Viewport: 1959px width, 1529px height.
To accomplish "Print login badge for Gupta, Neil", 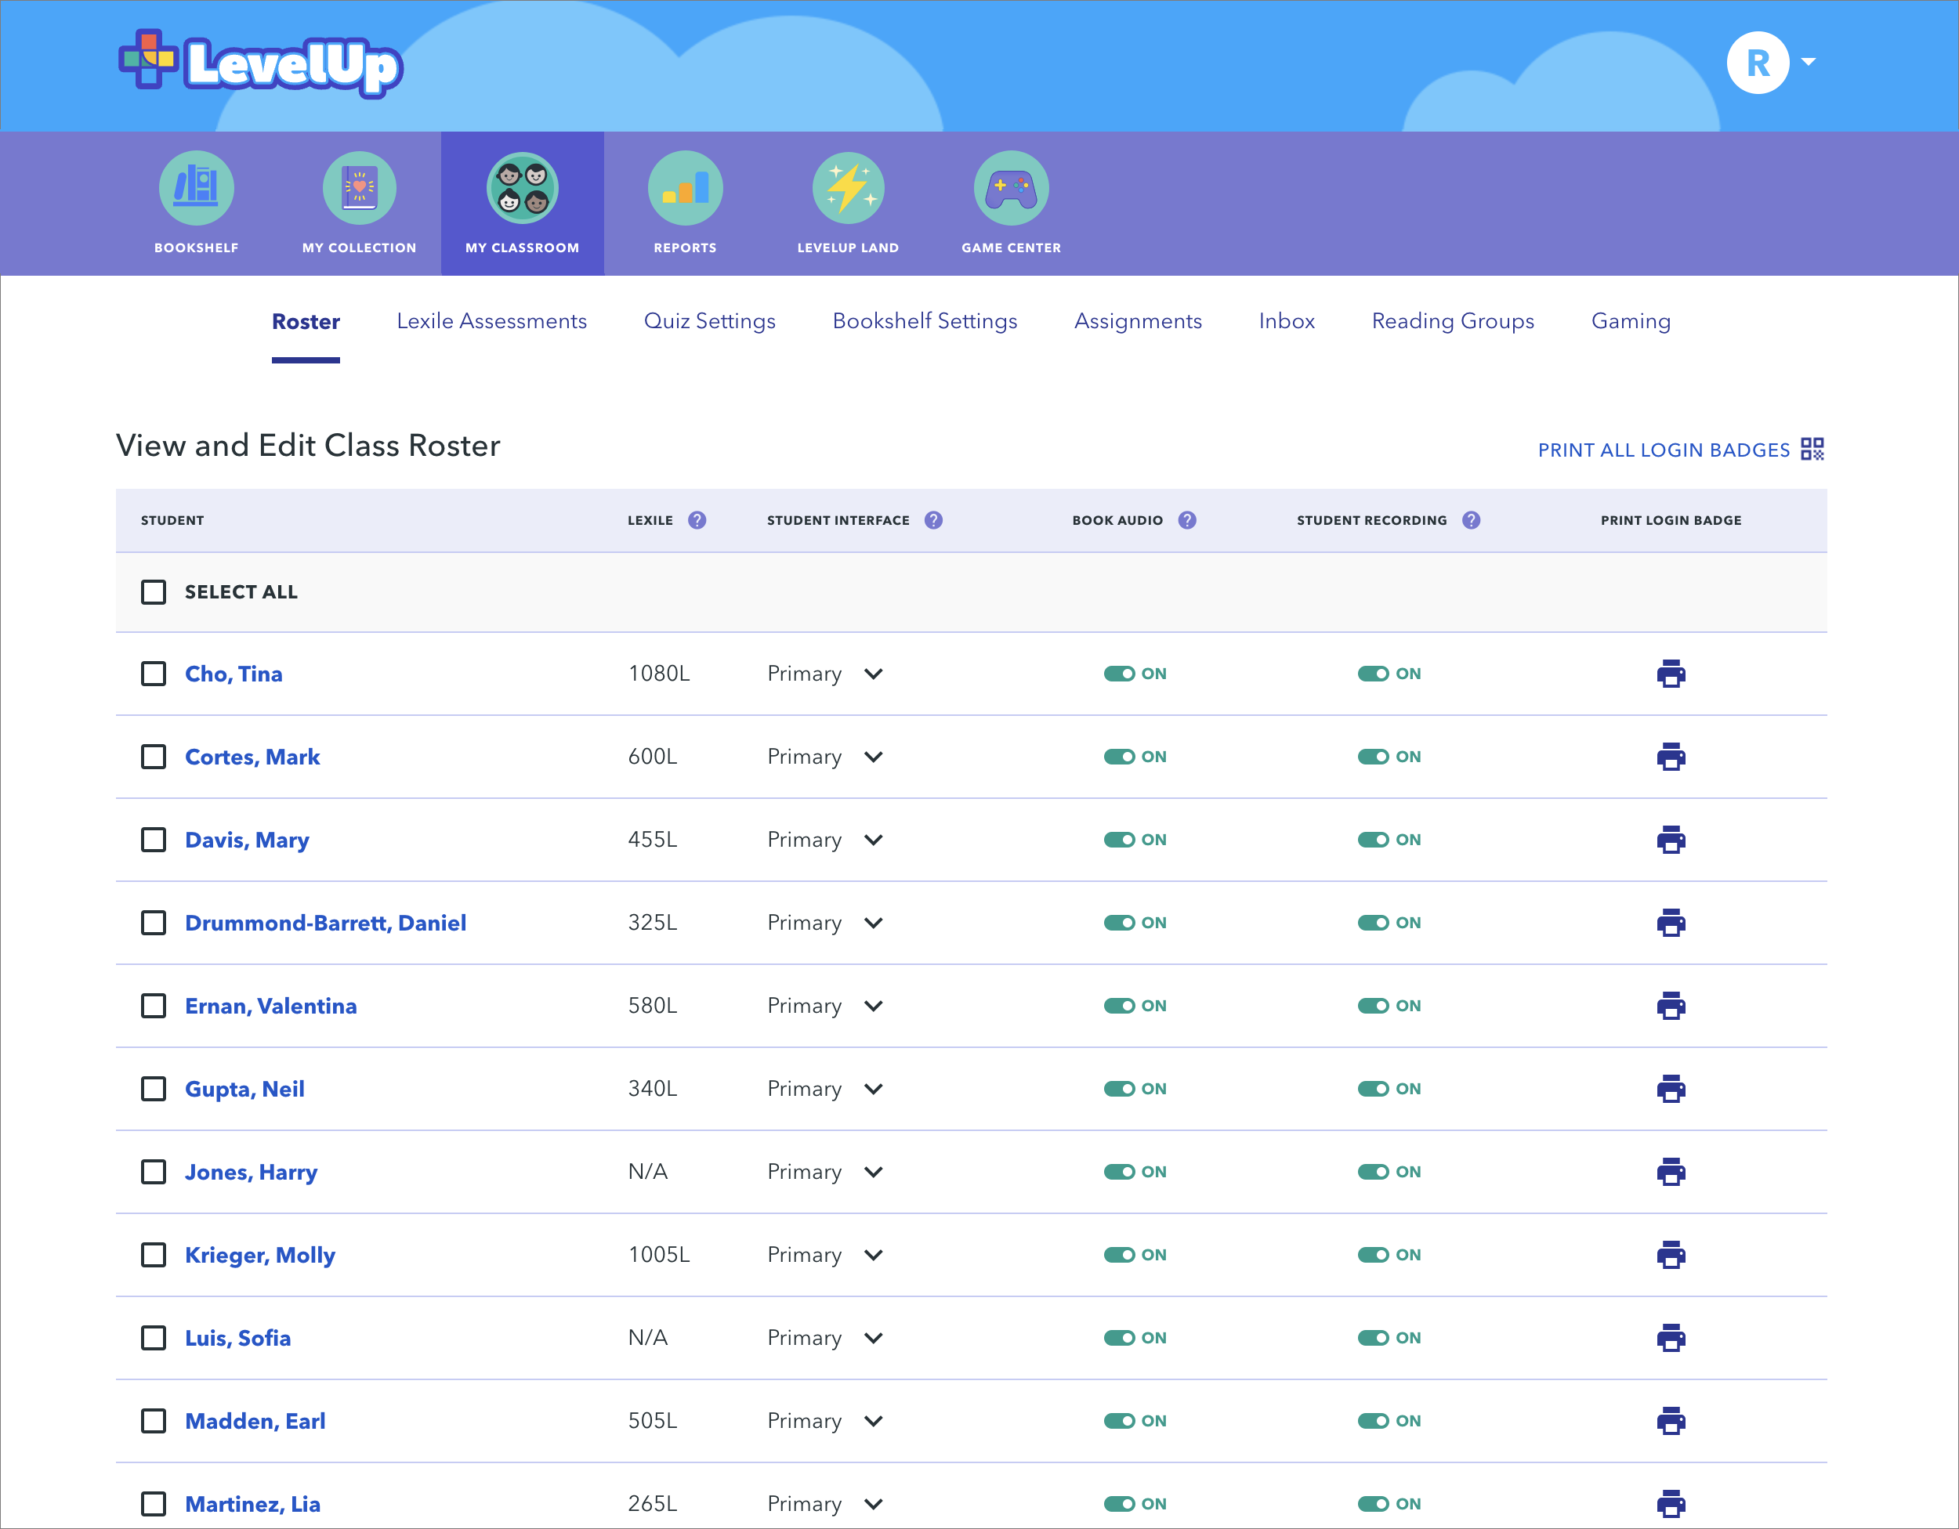I will click(x=1670, y=1089).
